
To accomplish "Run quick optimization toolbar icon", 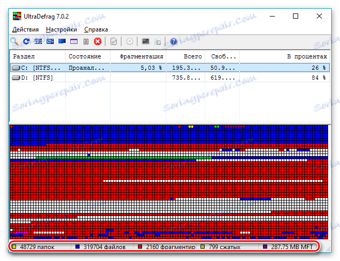I will tap(50, 41).
